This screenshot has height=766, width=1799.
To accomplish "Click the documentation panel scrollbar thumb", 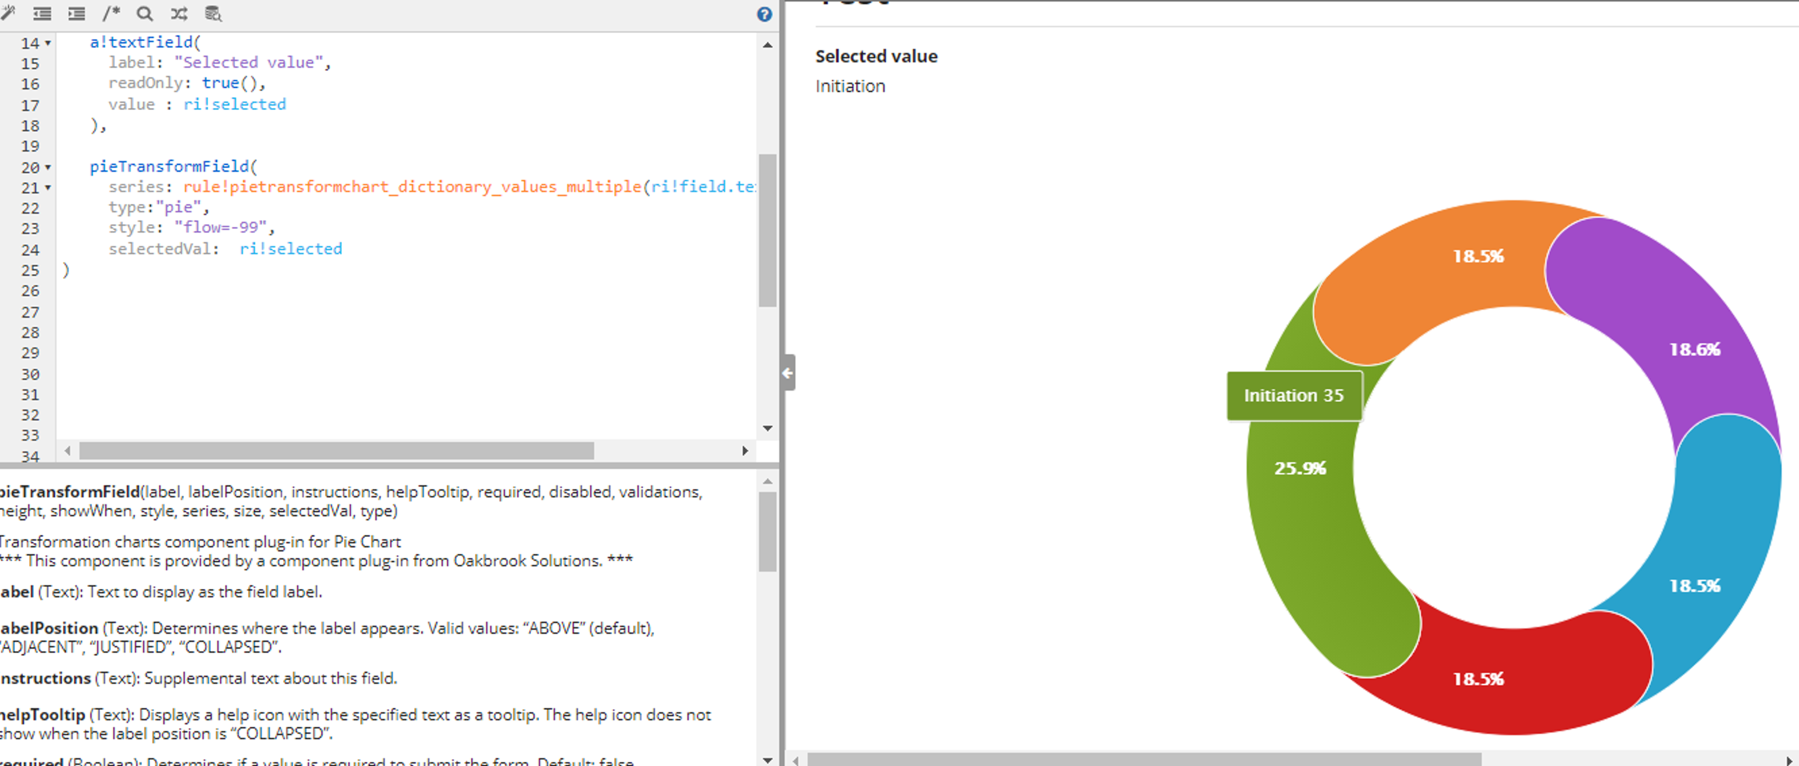I will (767, 532).
